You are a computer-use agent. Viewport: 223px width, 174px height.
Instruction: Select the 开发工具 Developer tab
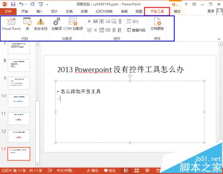tap(157, 12)
